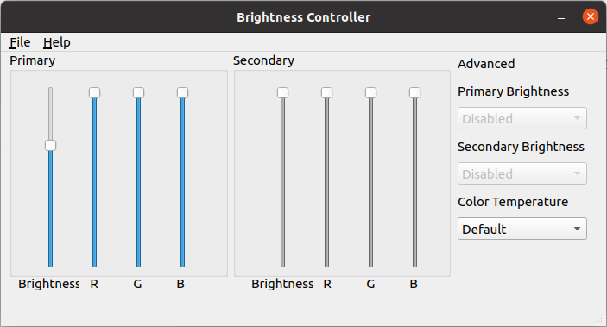Click the Primary B slider handle
This screenshot has height=327, width=607.
click(x=183, y=93)
